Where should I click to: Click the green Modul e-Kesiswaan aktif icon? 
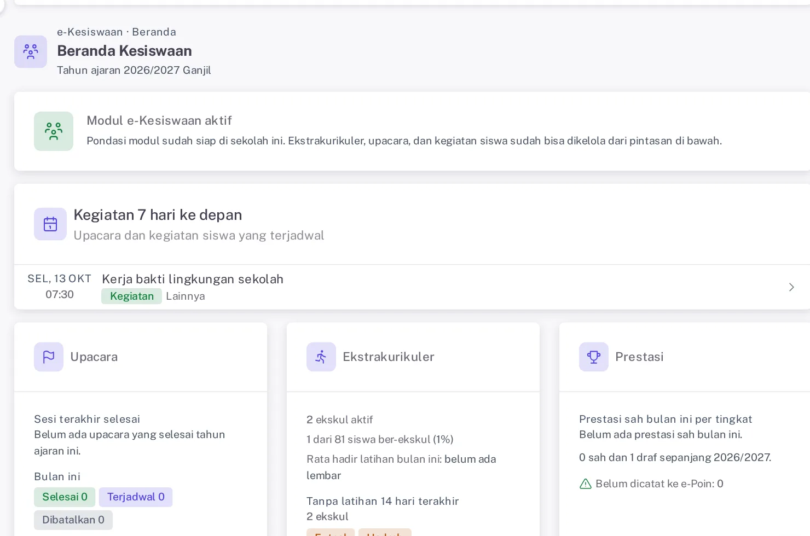pyautogui.click(x=54, y=131)
